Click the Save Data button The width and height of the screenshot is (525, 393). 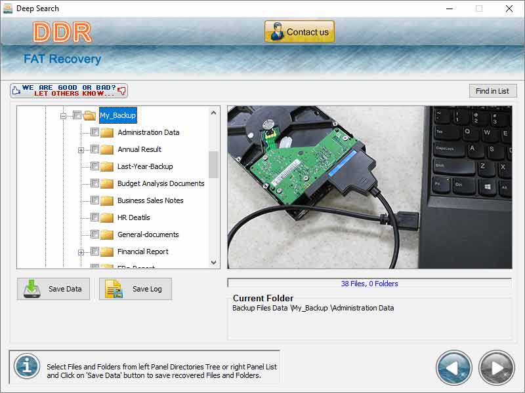coord(53,289)
